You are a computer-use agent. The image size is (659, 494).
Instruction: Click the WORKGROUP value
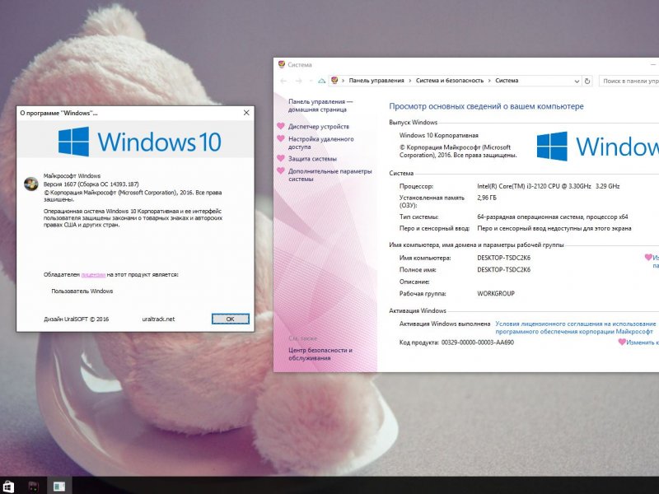(496, 294)
